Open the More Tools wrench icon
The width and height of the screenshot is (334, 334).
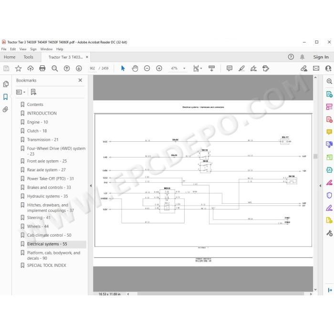(x=329, y=233)
